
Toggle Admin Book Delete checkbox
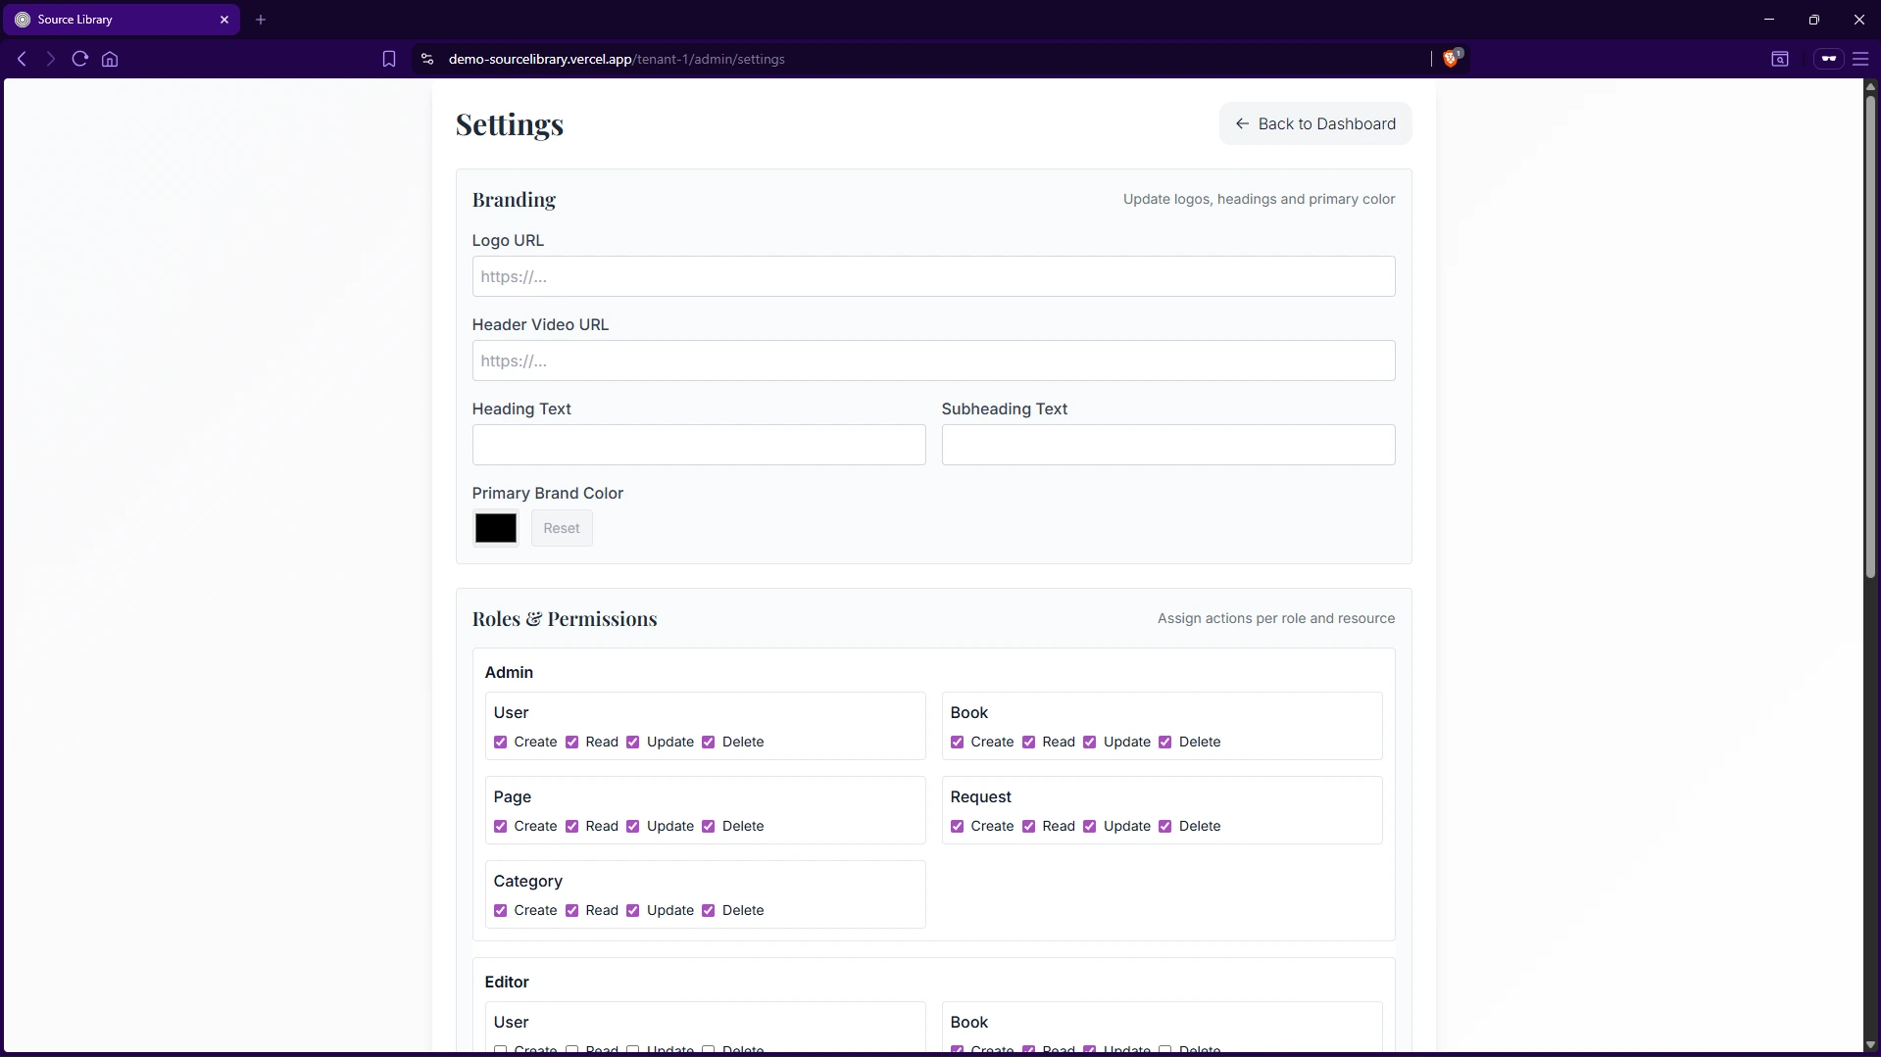tap(1165, 743)
